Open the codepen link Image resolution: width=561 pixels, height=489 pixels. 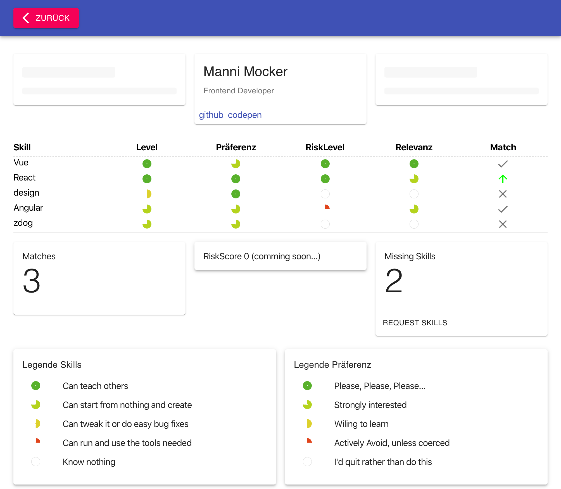(x=245, y=115)
